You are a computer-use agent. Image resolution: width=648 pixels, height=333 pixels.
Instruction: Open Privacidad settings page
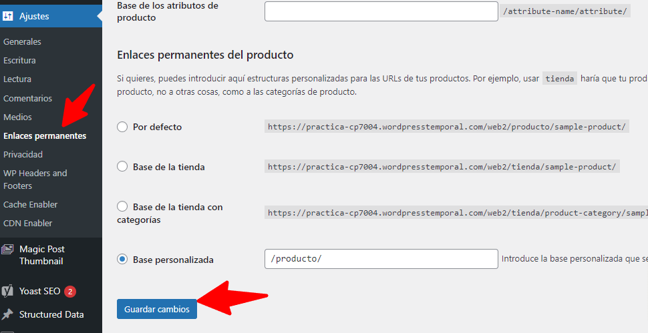pos(23,154)
